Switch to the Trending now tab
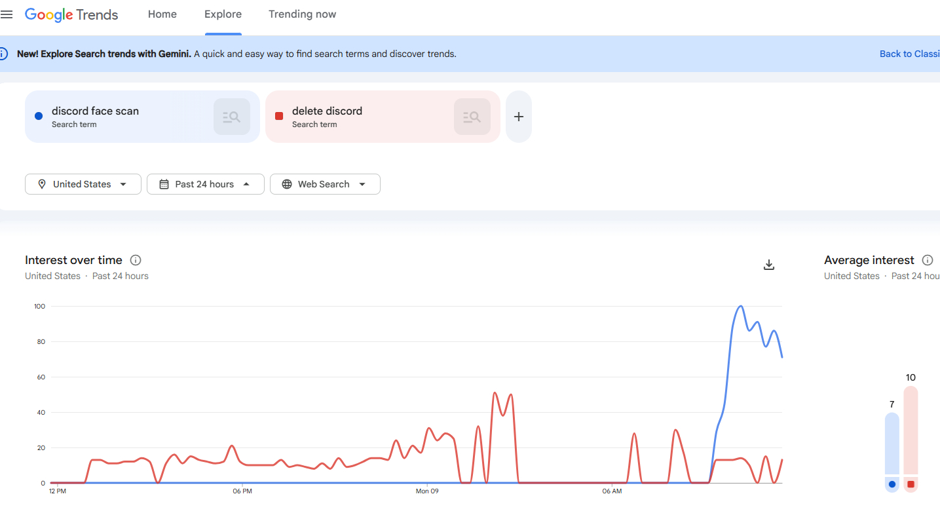 (x=302, y=14)
